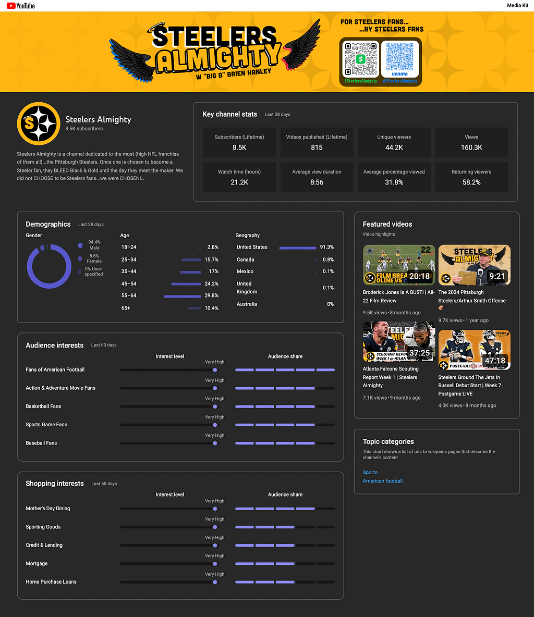Click the Views 160.3K stat card
Image resolution: width=534 pixels, height=617 pixels.
coord(471,142)
